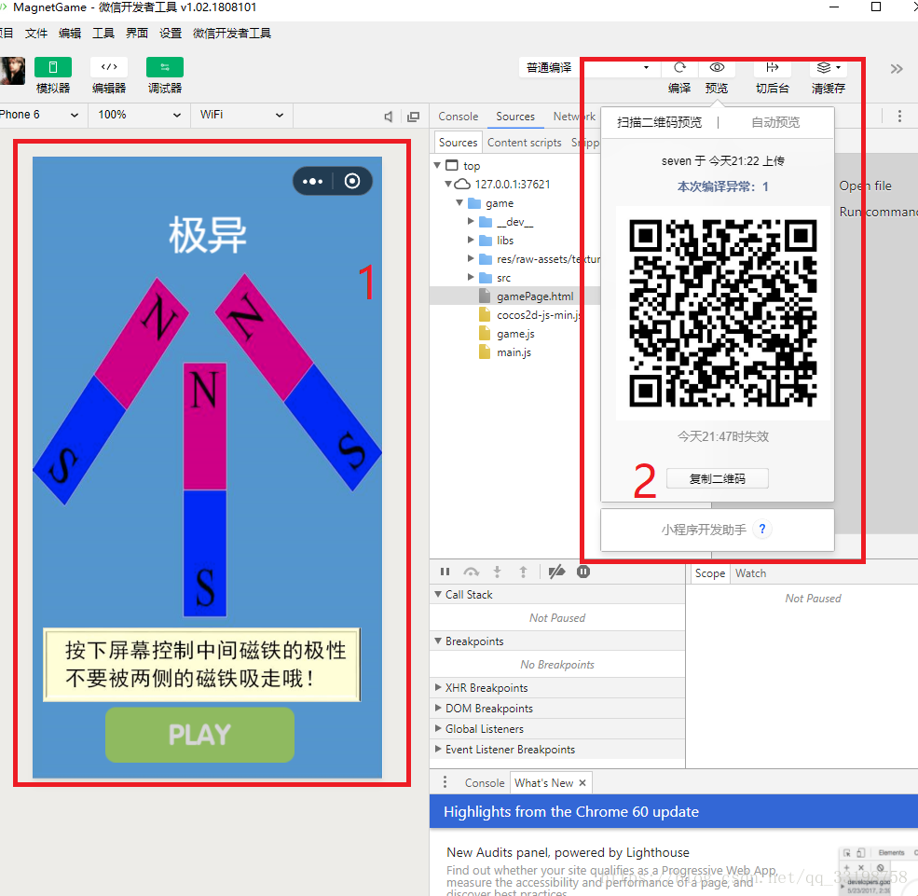Expand the src folder arrow
Viewport: 918px width, 896px height.
coord(471,277)
